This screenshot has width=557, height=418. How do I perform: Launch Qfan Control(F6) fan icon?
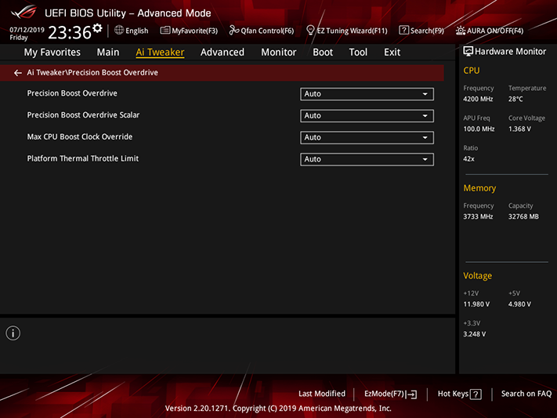(233, 31)
